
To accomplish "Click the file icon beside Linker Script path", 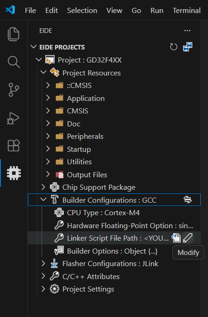I will pyautogui.click(x=176, y=238).
